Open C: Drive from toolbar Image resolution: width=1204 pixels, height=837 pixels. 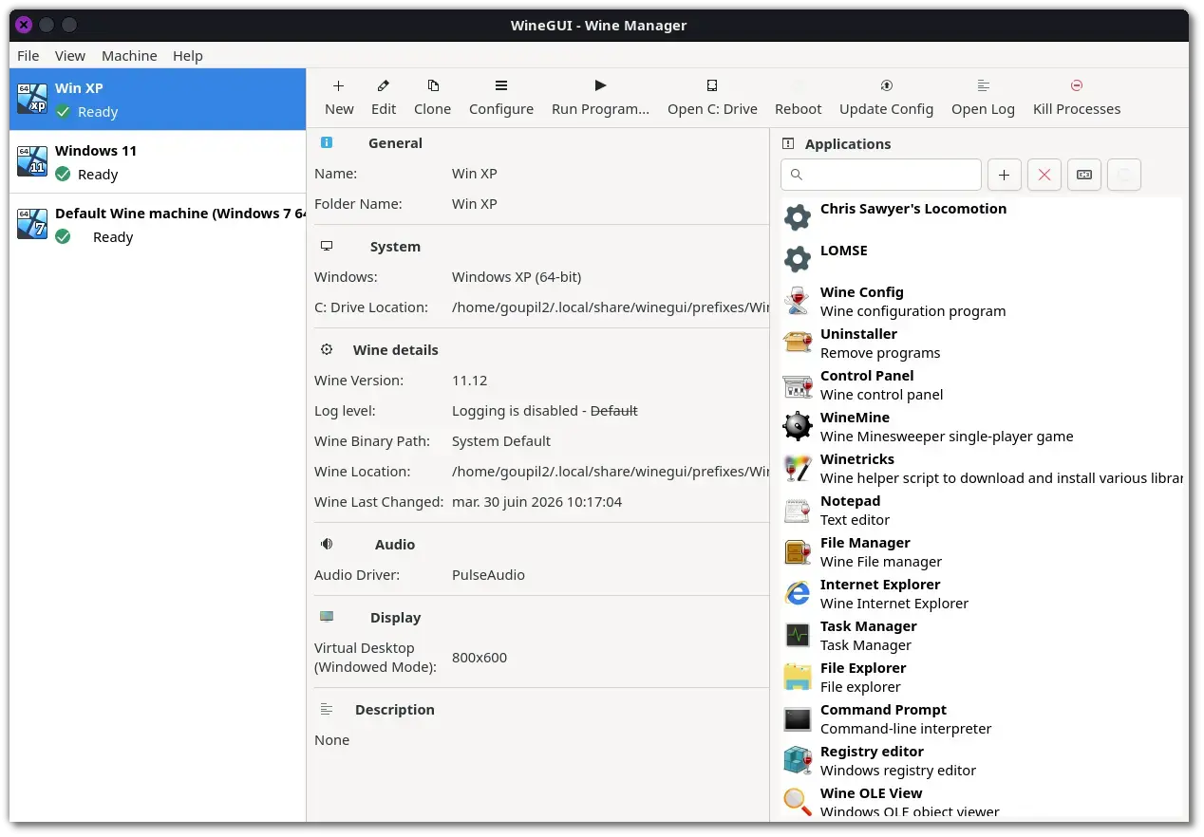[x=712, y=98]
